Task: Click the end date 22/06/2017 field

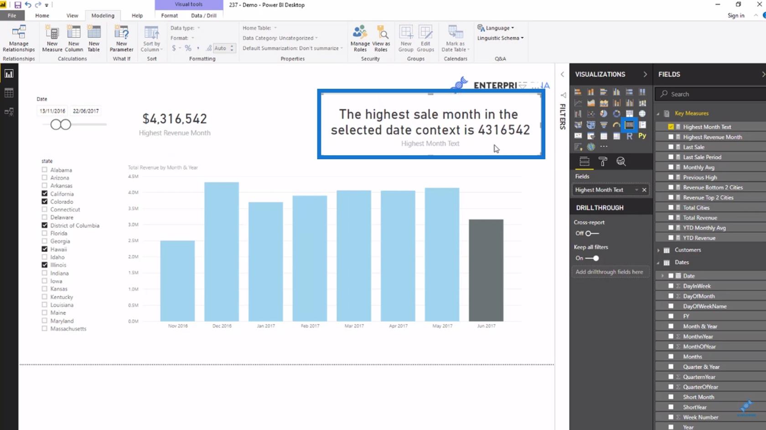Action: [x=86, y=111]
